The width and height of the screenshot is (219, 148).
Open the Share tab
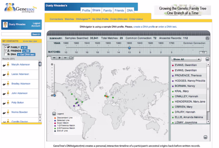coord(96,10)
